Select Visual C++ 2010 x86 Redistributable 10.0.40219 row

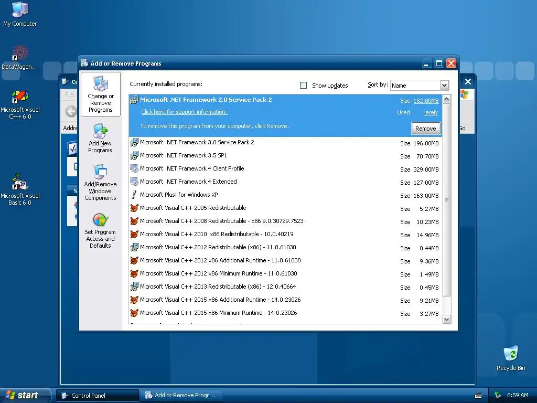(x=286, y=235)
